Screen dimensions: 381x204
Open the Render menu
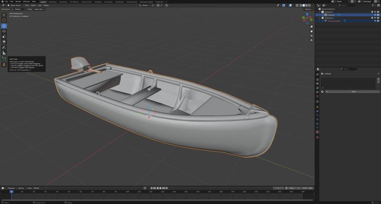(18, 1)
